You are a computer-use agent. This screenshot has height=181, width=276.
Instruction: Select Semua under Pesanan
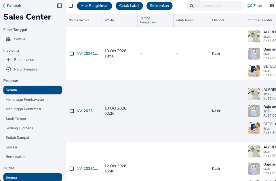pos(33,90)
